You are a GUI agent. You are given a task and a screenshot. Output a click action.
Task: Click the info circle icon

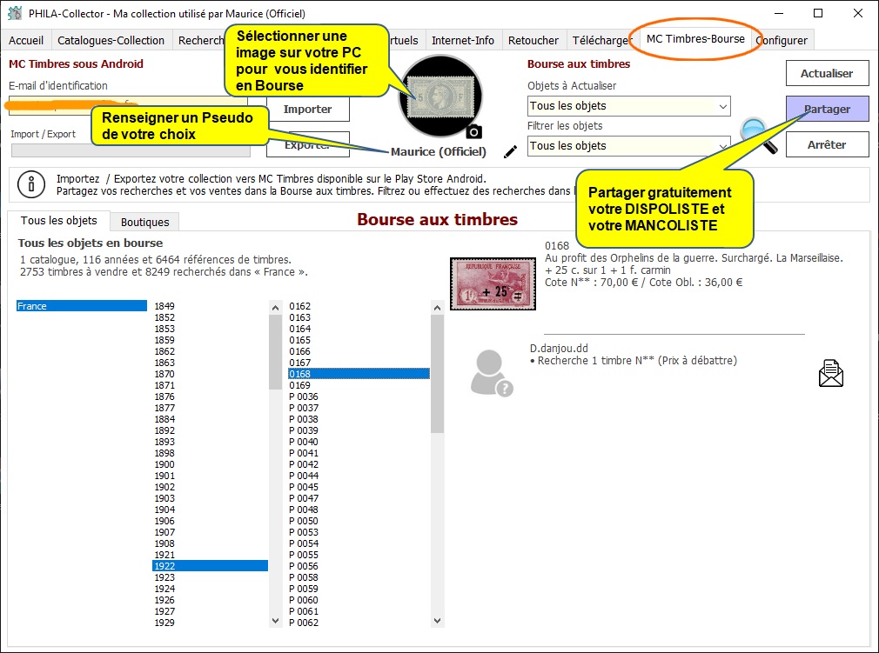[31, 184]
